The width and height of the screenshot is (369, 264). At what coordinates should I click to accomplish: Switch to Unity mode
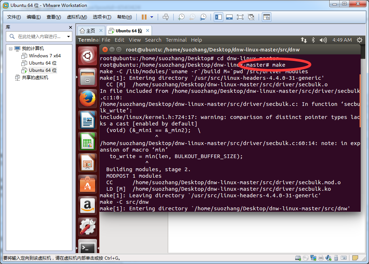[x=251, y=17]
